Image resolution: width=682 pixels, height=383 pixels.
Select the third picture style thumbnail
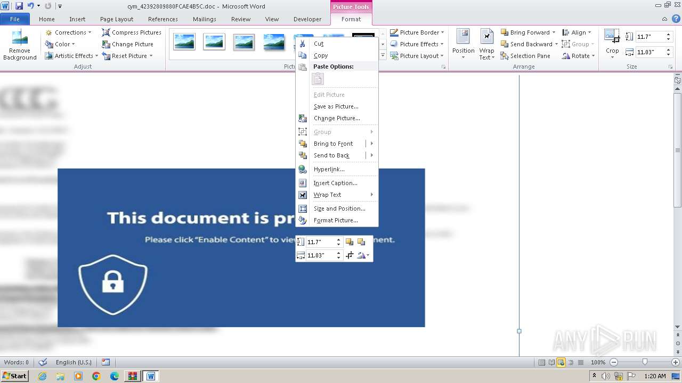click(x=244, y=41)
